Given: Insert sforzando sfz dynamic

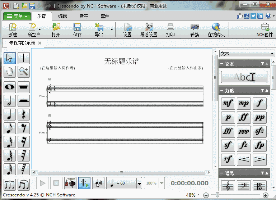Looking at the screenshot, I should (x=259, y=132).
